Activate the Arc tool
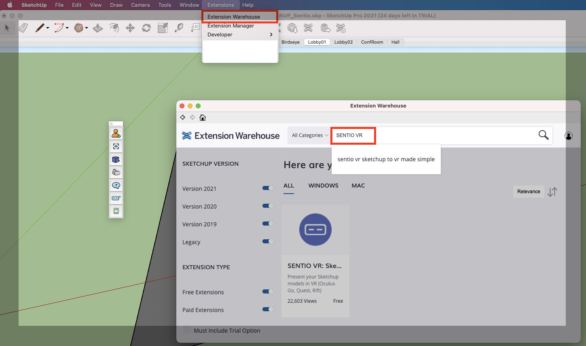Viewport: 586px width, 346px height. 59,28
